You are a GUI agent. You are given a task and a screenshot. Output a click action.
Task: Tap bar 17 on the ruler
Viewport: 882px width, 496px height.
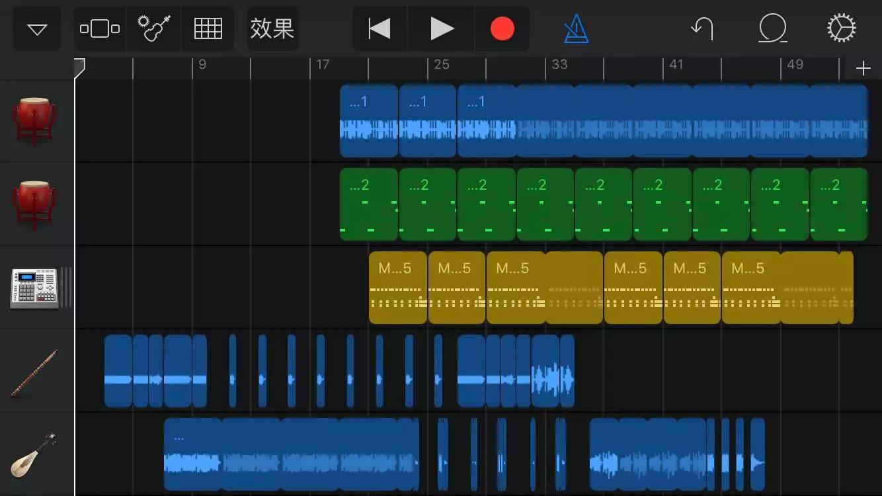(x=323, y=65)
